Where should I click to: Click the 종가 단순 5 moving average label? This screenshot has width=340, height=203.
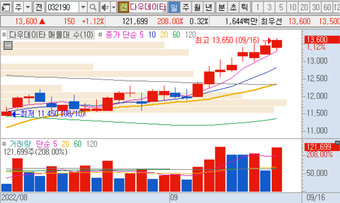(x=125, y=34)
